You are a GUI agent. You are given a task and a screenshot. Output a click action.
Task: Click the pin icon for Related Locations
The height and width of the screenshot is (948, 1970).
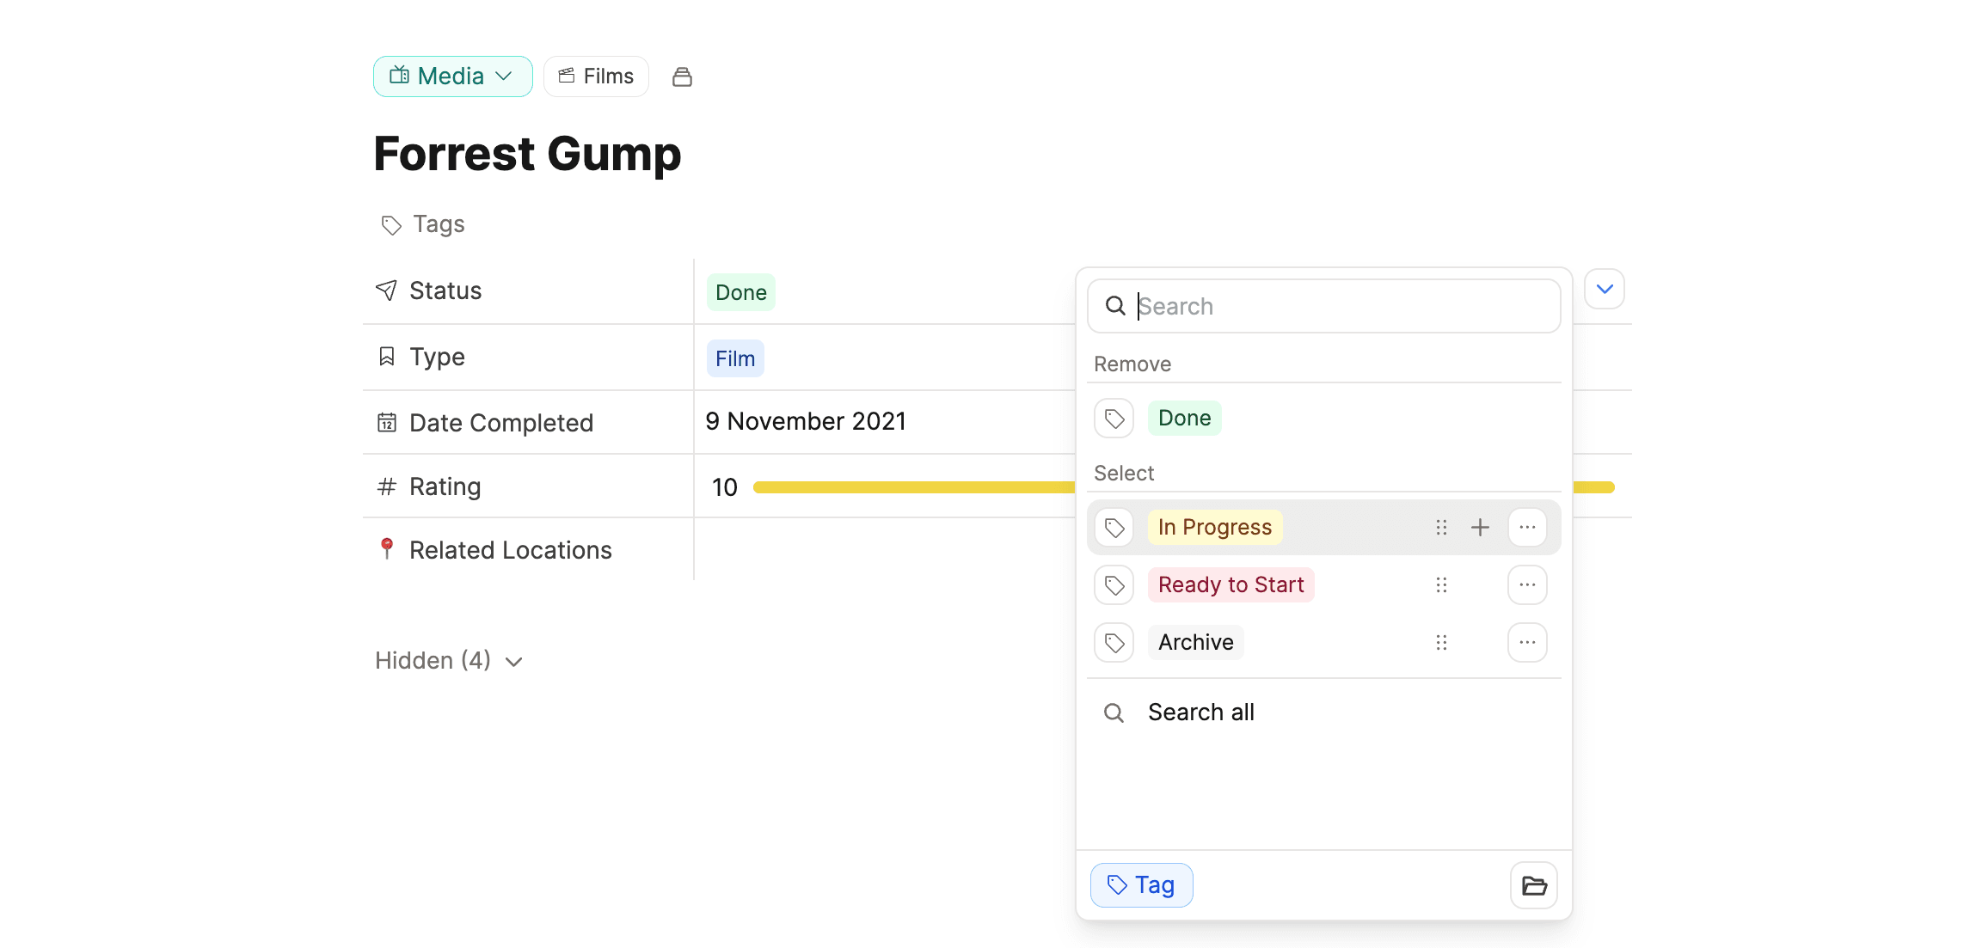coord(387,547)
